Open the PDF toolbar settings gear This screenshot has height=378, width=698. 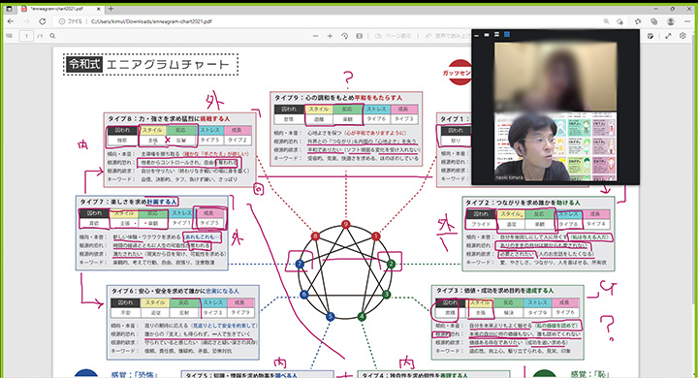(x=682, y=36)
